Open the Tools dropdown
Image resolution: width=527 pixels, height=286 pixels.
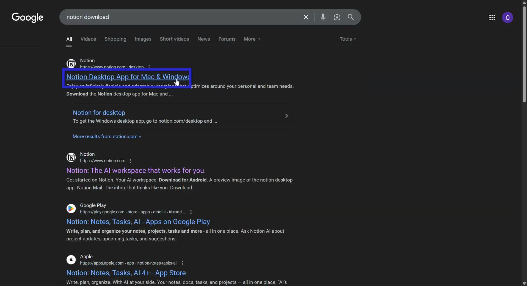pyautogui.click(x=347, y=39)
